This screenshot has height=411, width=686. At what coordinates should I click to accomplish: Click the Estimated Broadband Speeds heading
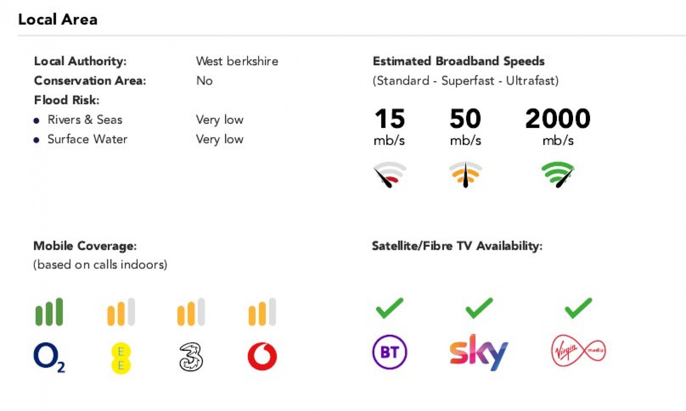click(x=458, y=61)
